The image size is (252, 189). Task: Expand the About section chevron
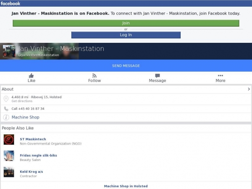[249, 89]
